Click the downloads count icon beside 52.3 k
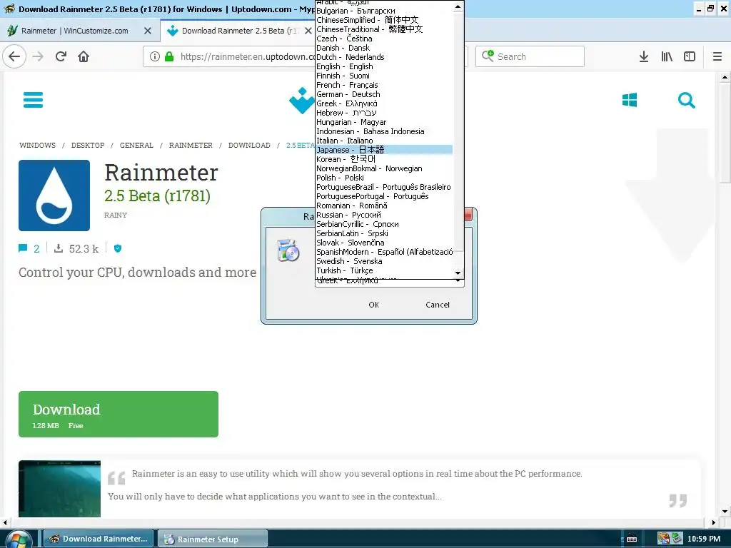Screen dimensions: 731x548 [59, 248]
